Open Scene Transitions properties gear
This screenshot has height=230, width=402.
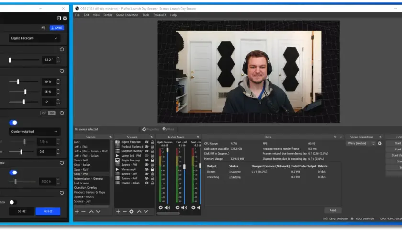(380, 143)
